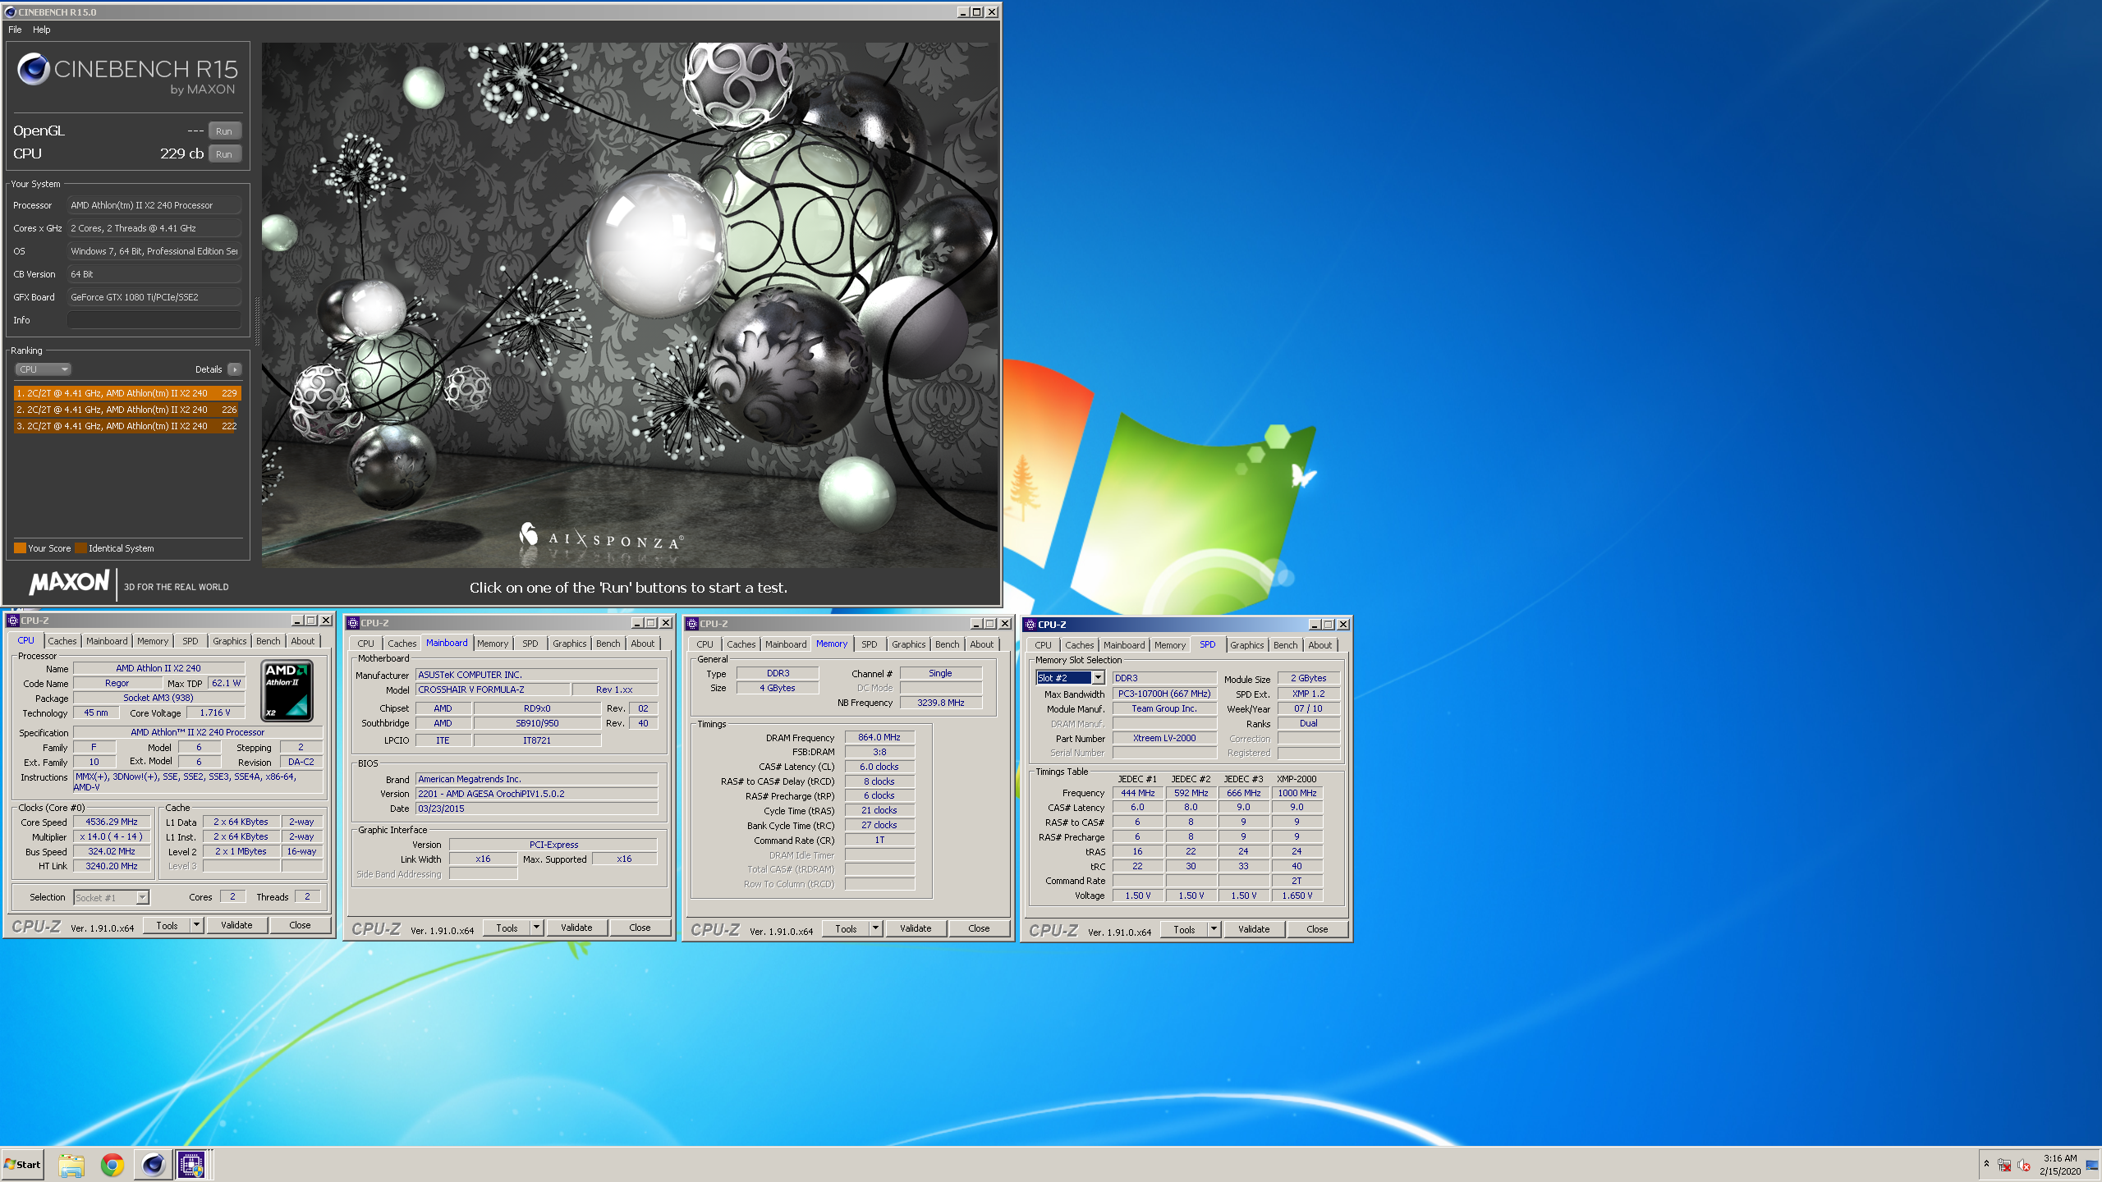Expand ranking Details arrow button

click(x=235, y=369)
